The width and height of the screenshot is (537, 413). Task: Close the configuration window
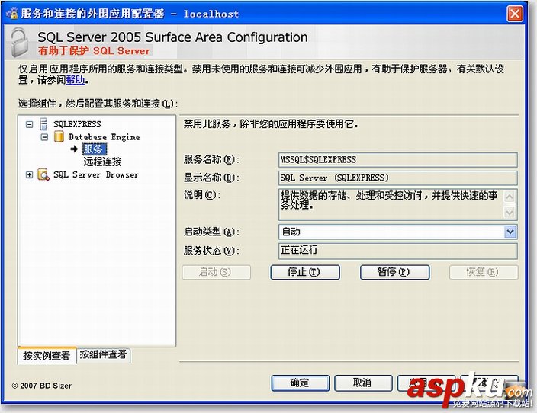tap(515, 14)
